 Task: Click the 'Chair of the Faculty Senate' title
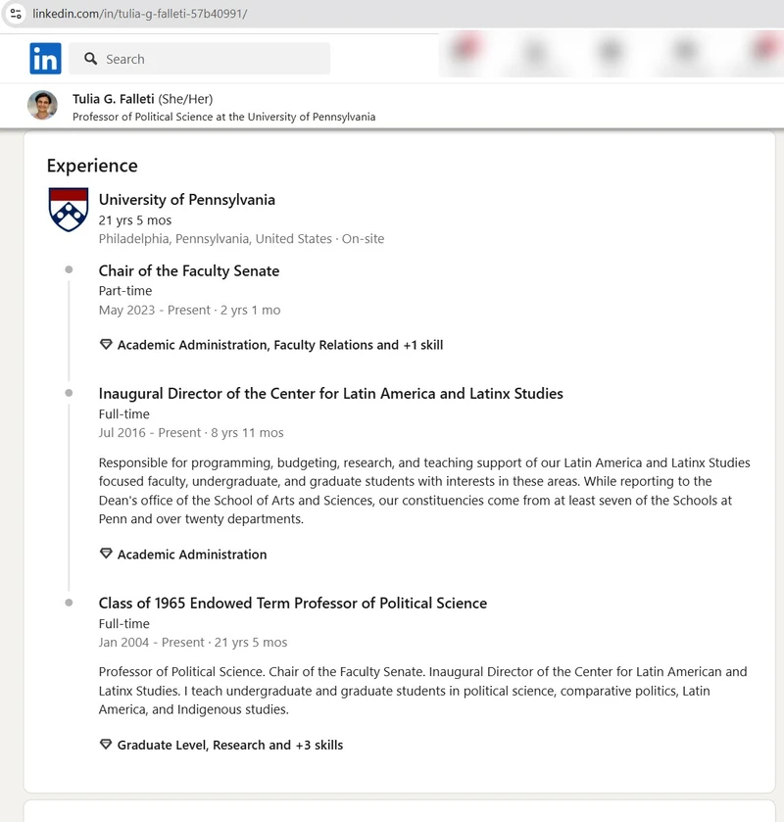click(x=189, y=271)
